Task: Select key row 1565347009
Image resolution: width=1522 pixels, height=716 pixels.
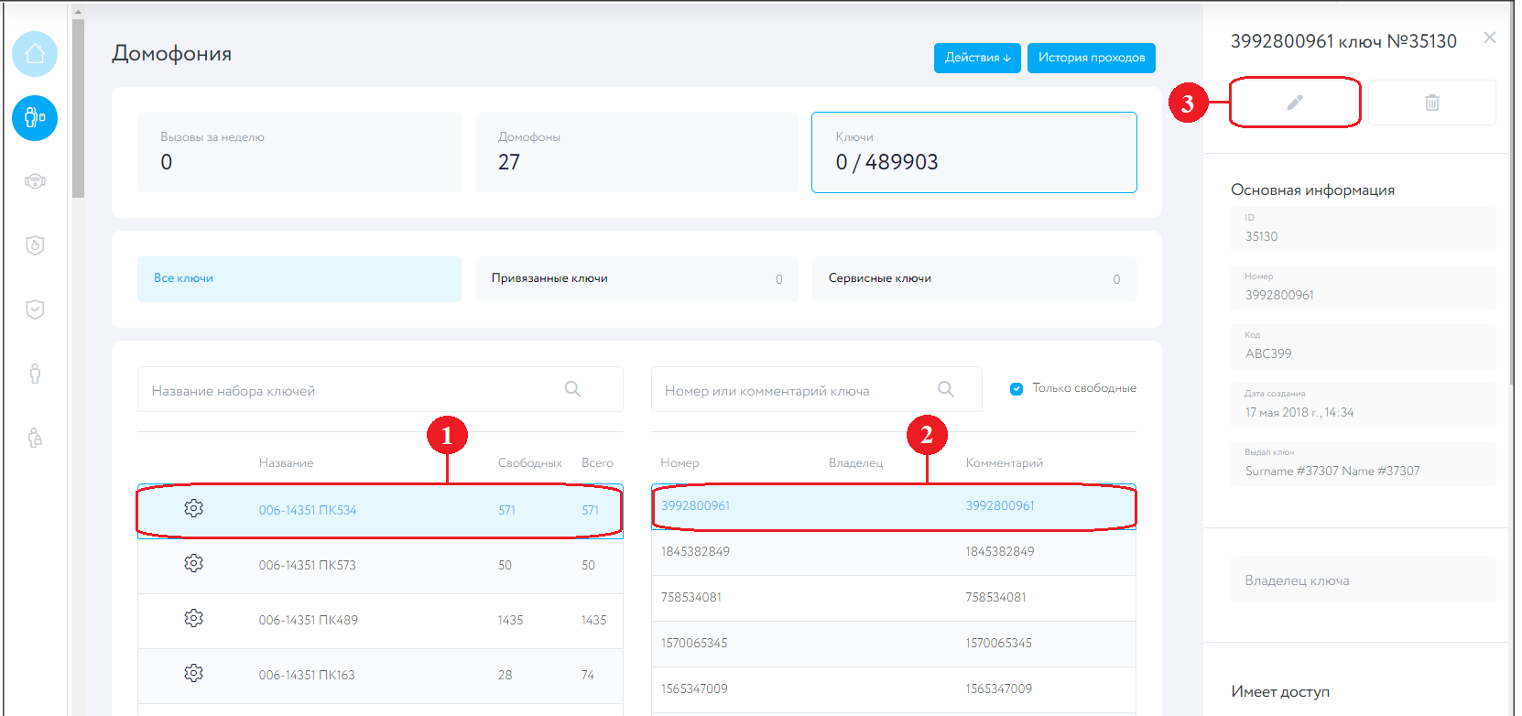Action: pyautogui.click(x=894, y=689)
